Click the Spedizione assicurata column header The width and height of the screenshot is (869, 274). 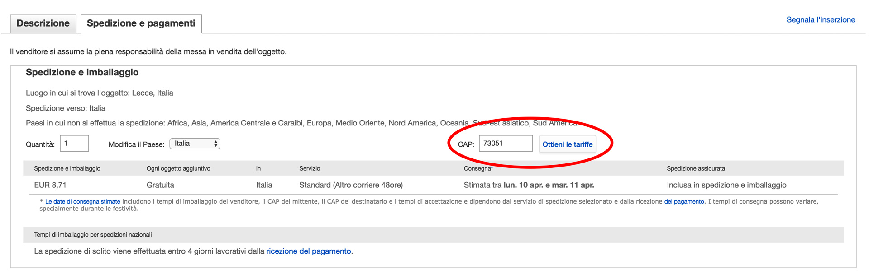click(x=695, y=169)
